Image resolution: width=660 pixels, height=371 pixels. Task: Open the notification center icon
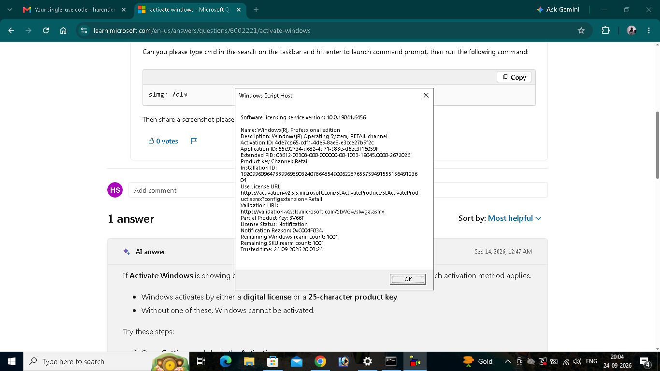(x=645, y=361)
